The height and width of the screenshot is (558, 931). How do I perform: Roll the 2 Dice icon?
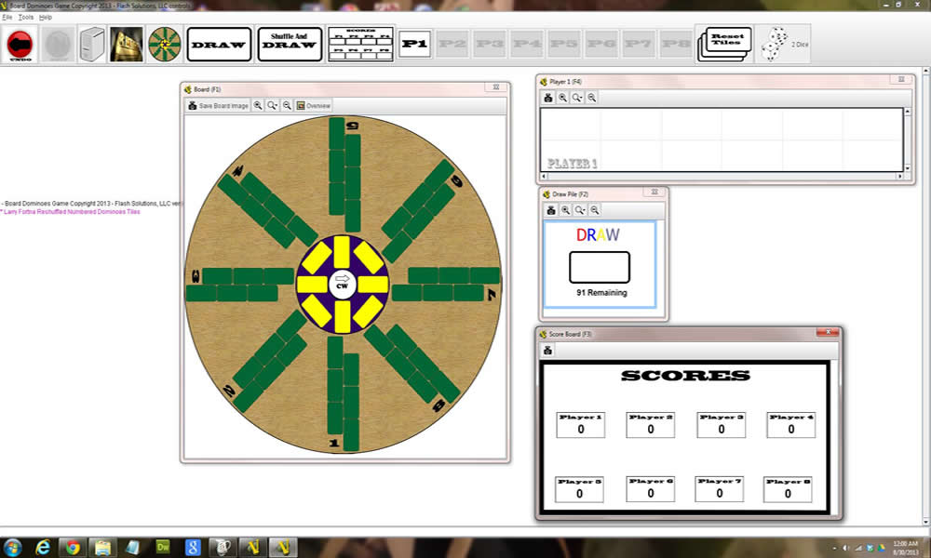[775, 44]
